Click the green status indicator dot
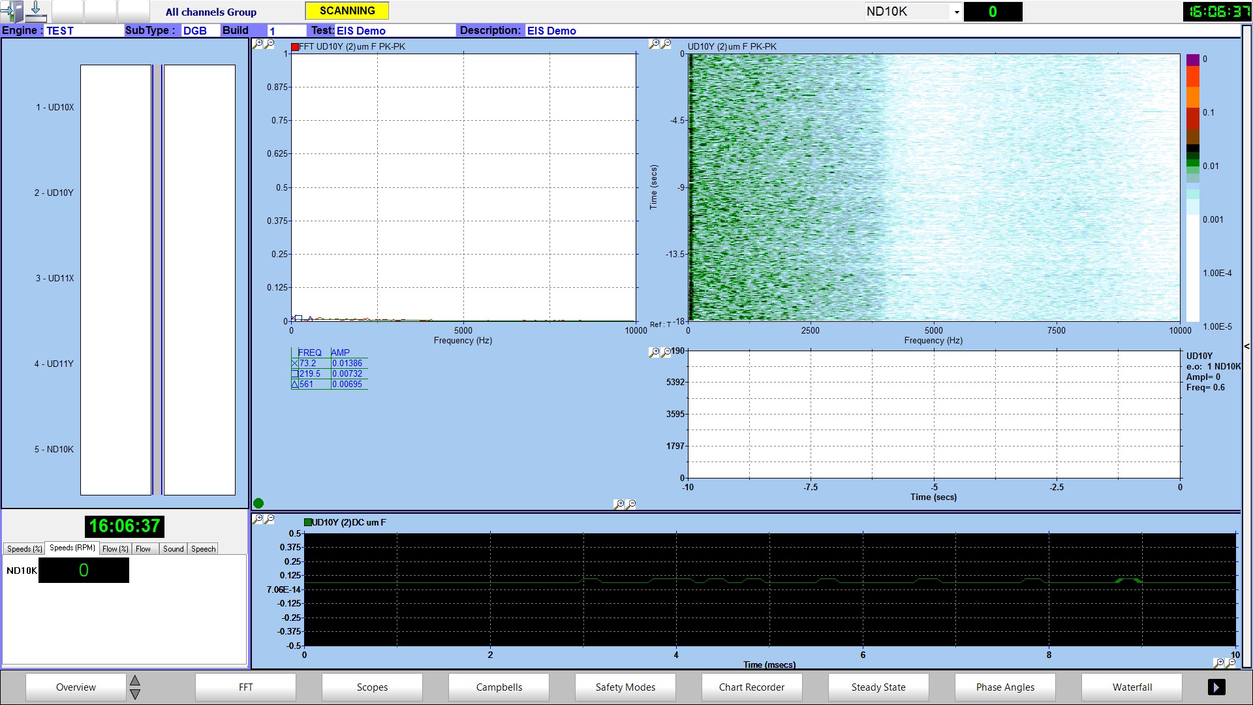 tap(258, 503)
